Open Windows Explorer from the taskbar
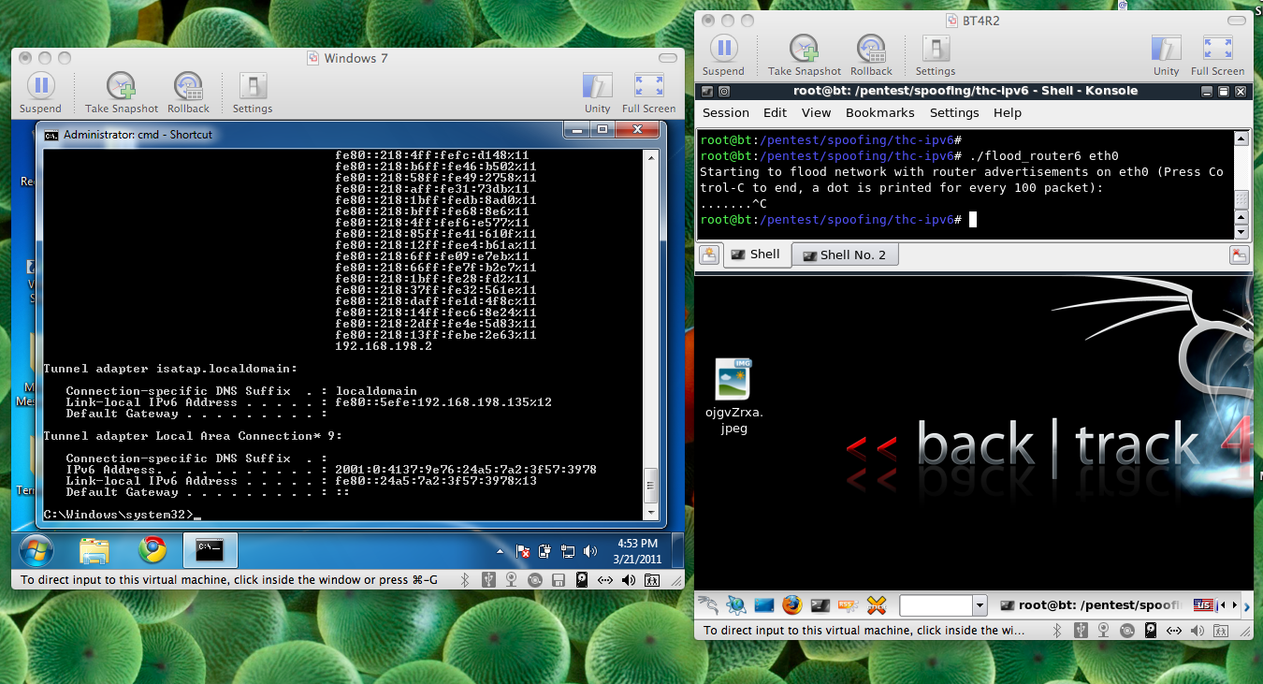 (x=94, y=551)
